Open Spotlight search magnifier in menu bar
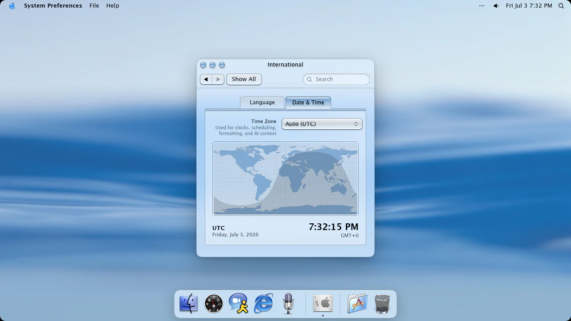Screen dimensions: 571x321 pyautogui.click(x=561, y=6)
